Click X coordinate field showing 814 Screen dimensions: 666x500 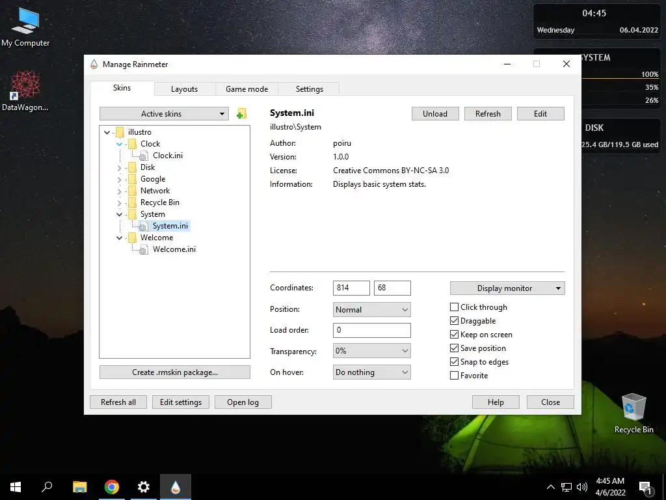coord(351,288)
